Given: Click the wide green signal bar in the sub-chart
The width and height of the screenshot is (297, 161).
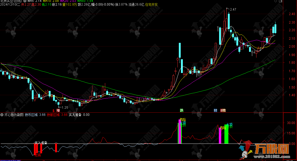Looking at the screenshot, I should [226, 134].
